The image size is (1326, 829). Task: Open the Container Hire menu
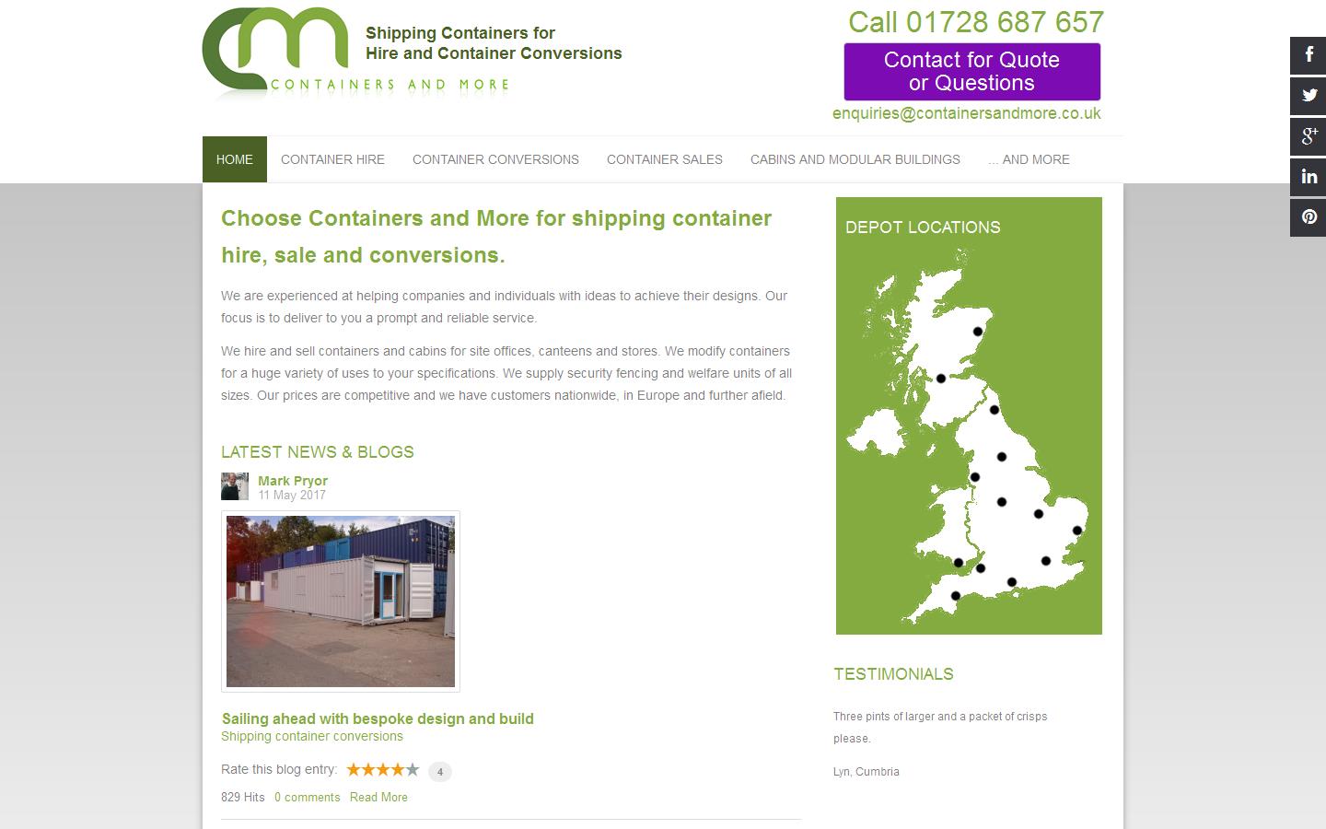coord(332,159)
